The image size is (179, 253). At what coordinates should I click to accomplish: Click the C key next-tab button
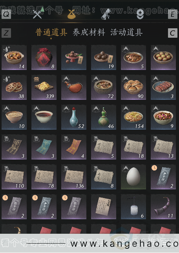(173, 33)
